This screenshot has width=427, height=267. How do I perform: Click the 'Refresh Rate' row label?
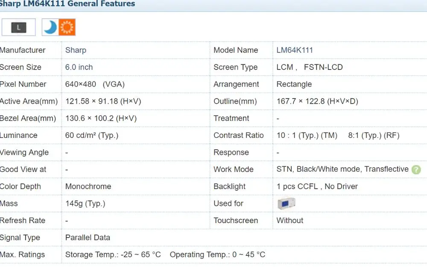point(23,220)
